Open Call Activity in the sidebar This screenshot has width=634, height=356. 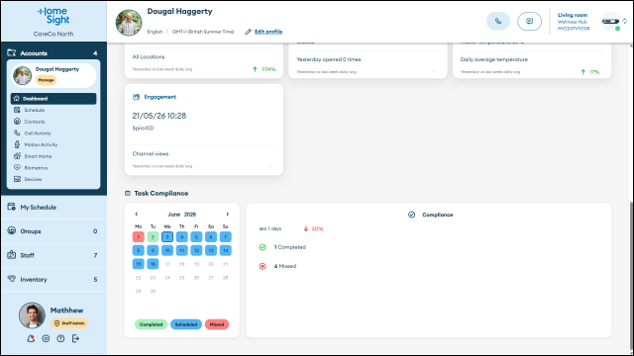coord(53,133)
